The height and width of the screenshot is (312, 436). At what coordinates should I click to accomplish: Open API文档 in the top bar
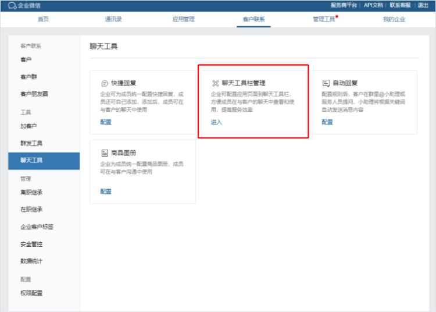(x=373, y=5)
